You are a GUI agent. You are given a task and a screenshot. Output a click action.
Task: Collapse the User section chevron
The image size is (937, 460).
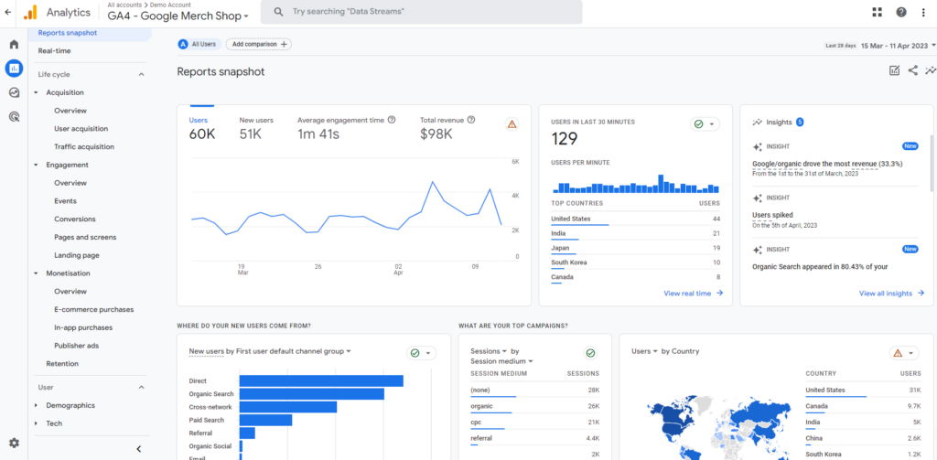142,387
